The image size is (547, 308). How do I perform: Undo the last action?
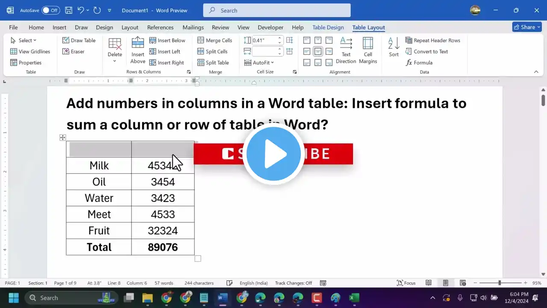[x=80, y=10]
